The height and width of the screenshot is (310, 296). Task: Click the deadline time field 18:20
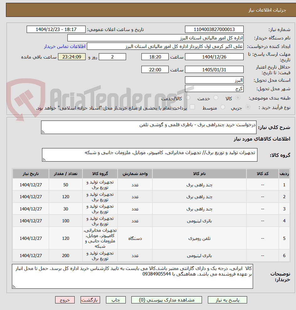click(155, 57)
